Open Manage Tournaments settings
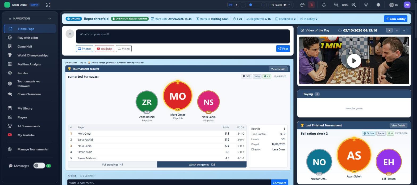The image size is (417, 185). click(x=30, y=149)
